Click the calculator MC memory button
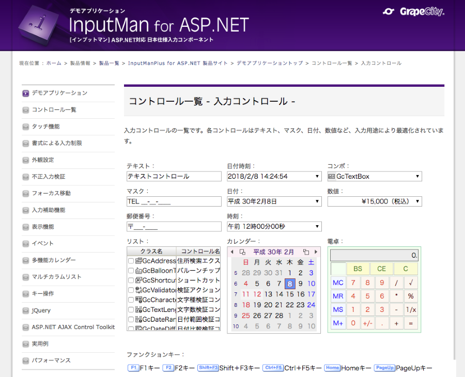This screenshot has height=377, width=465. (x=338, y=283)
